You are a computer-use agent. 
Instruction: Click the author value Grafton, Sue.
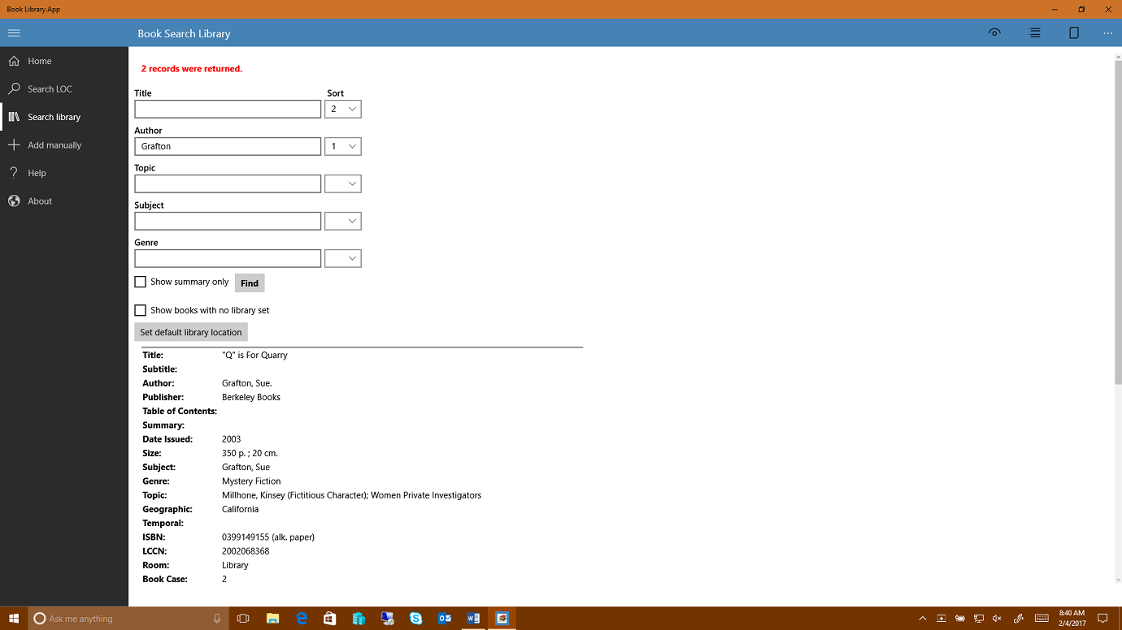[247, 383]
